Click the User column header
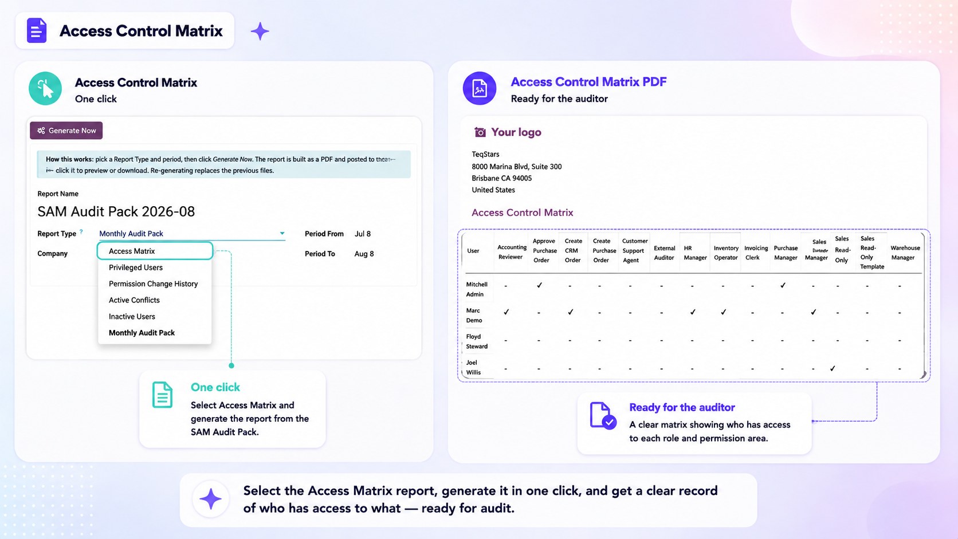This screenshot has height=539, width=958. click(473, 251)
